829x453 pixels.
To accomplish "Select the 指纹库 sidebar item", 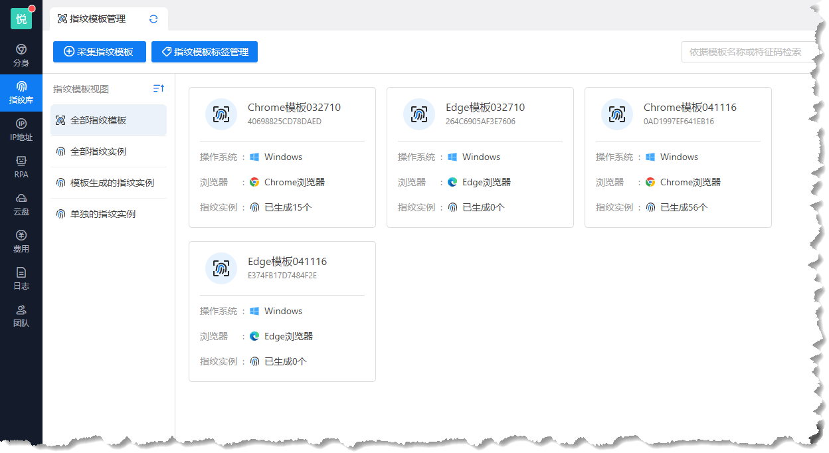I will click(21, 93).
